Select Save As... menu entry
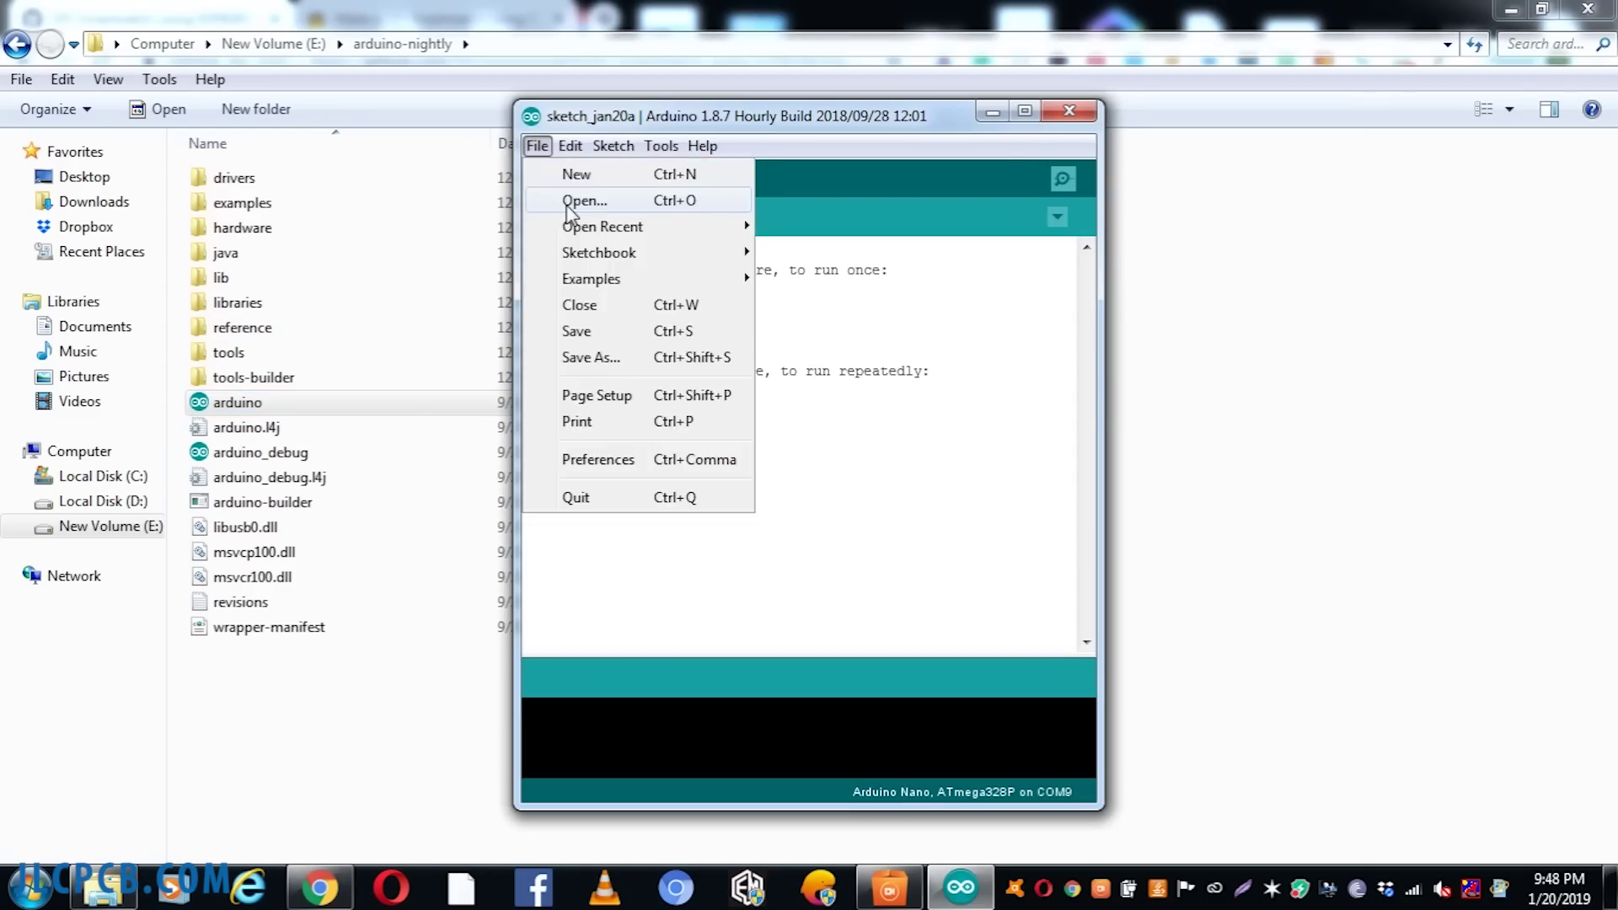Image resolution: width=1618 pixels, height=910 pixels. [x=591, y=357]
